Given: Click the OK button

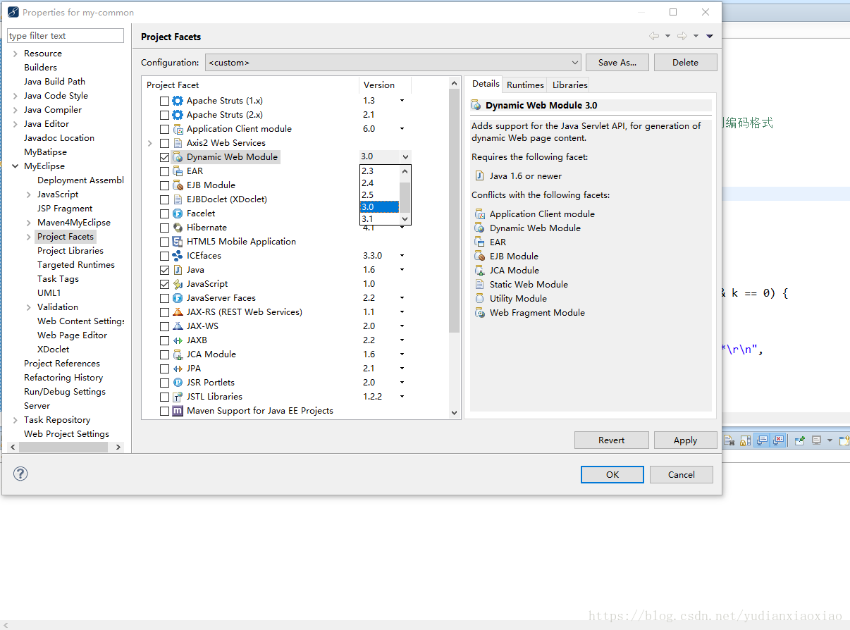Looking at the screenshot, I should coord(612,474).
